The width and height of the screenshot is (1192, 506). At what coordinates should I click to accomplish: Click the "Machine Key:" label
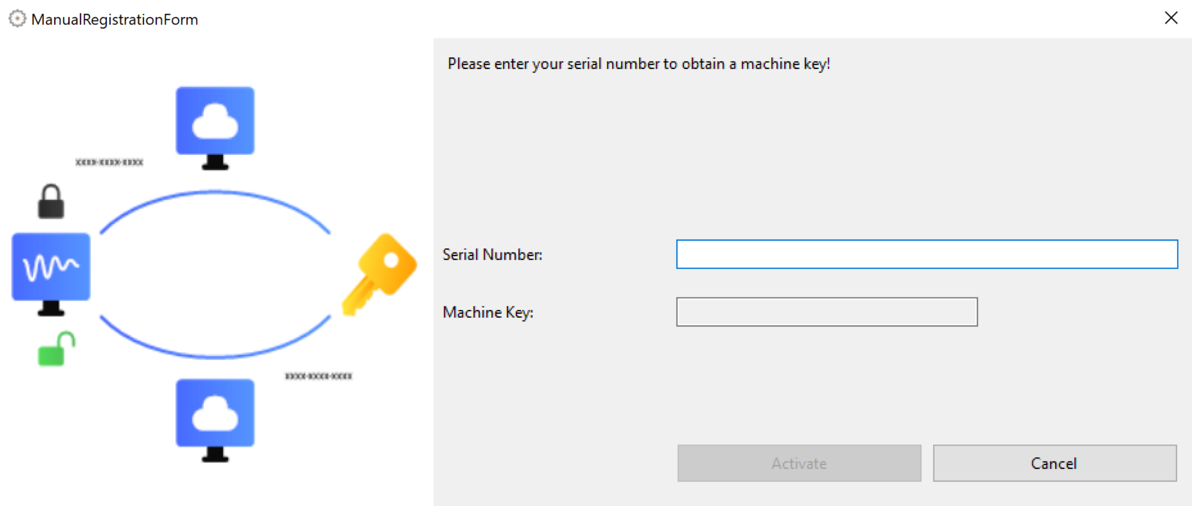click(x=488, y=312)
